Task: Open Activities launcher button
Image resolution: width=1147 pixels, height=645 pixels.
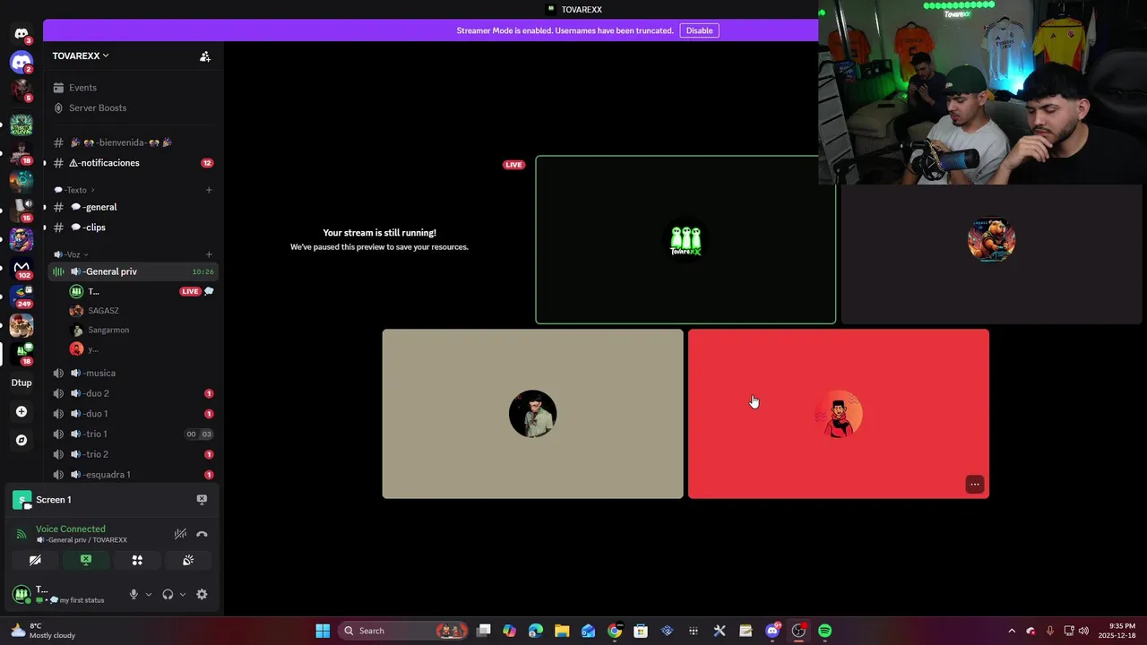Action: [x=137, y=560]
